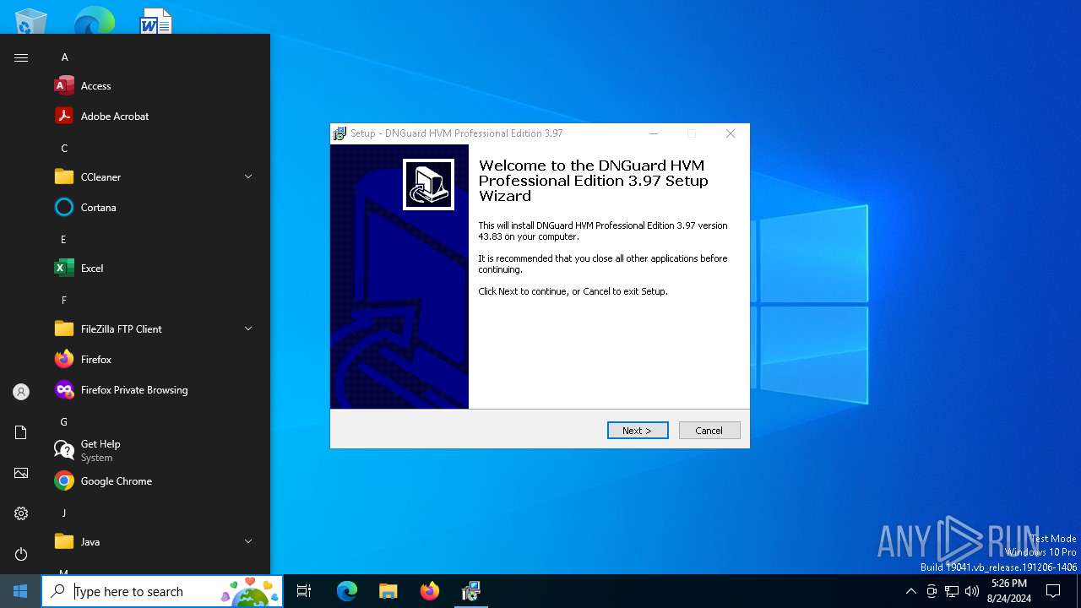
Task: Open Pictures from the Start sidebar
Action: coord(21,473)
